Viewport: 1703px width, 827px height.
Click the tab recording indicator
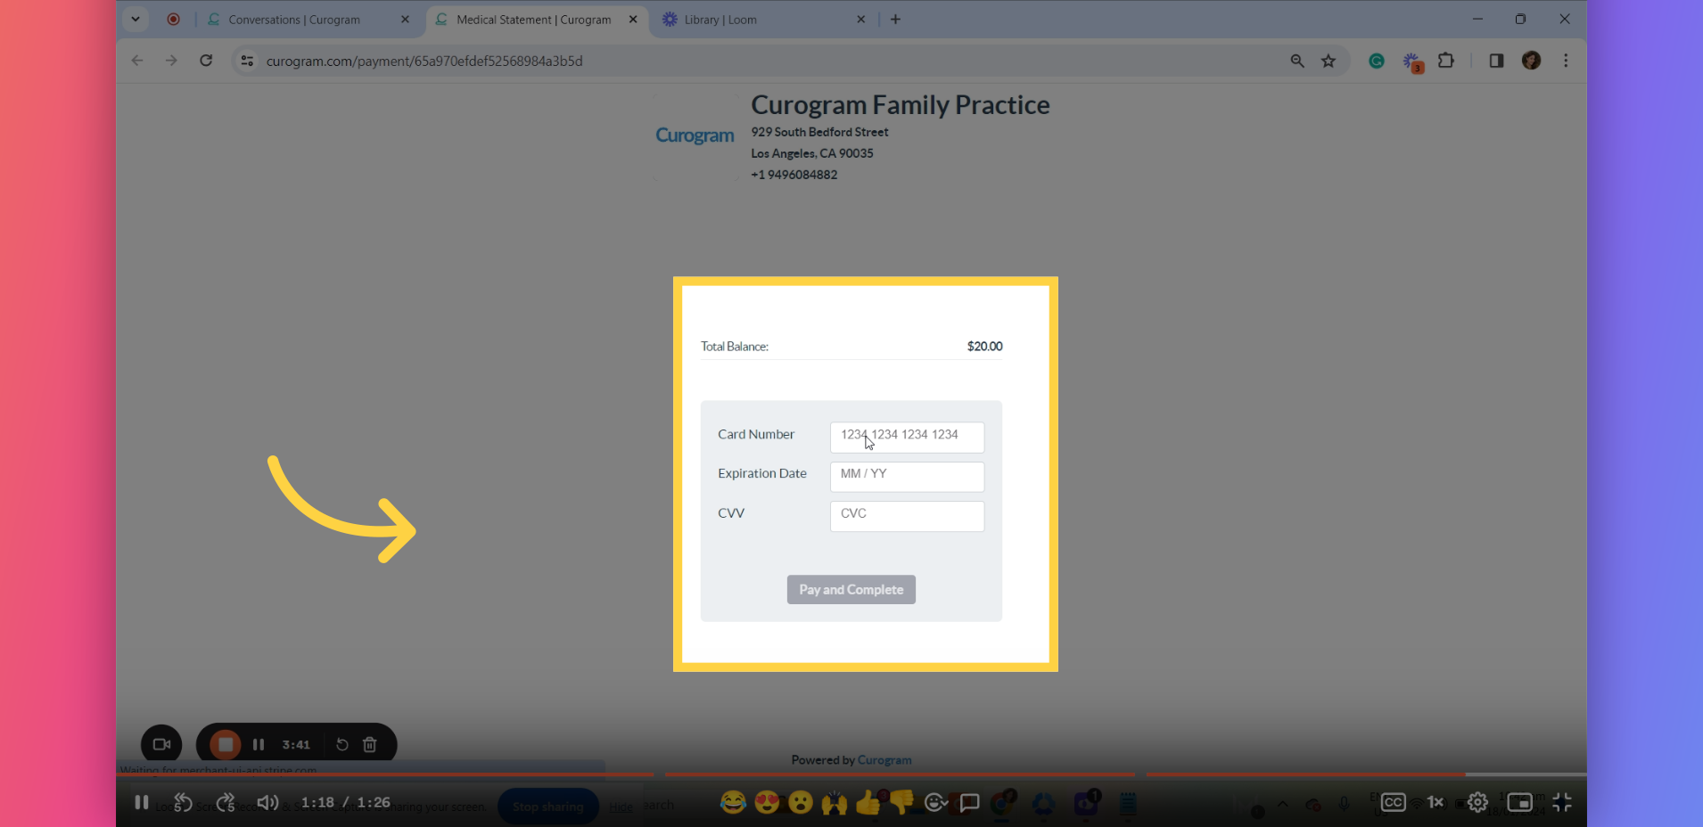point(173,19)
